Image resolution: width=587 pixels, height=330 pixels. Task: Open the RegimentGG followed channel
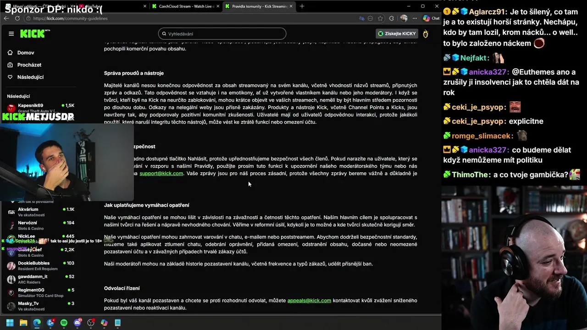(40, 292)
